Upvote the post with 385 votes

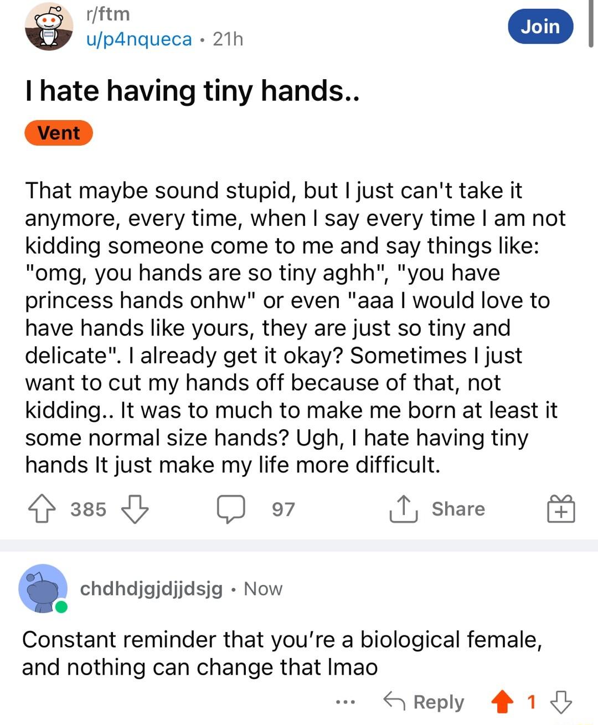tap(42, 509)
